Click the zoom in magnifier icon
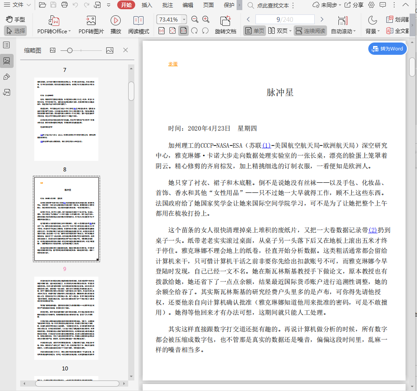 206,19
